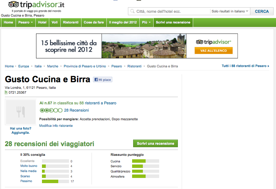Screen dimensions: 276x189
Task: Filter reviews by Pessimo
Action: tap(26, 181)
